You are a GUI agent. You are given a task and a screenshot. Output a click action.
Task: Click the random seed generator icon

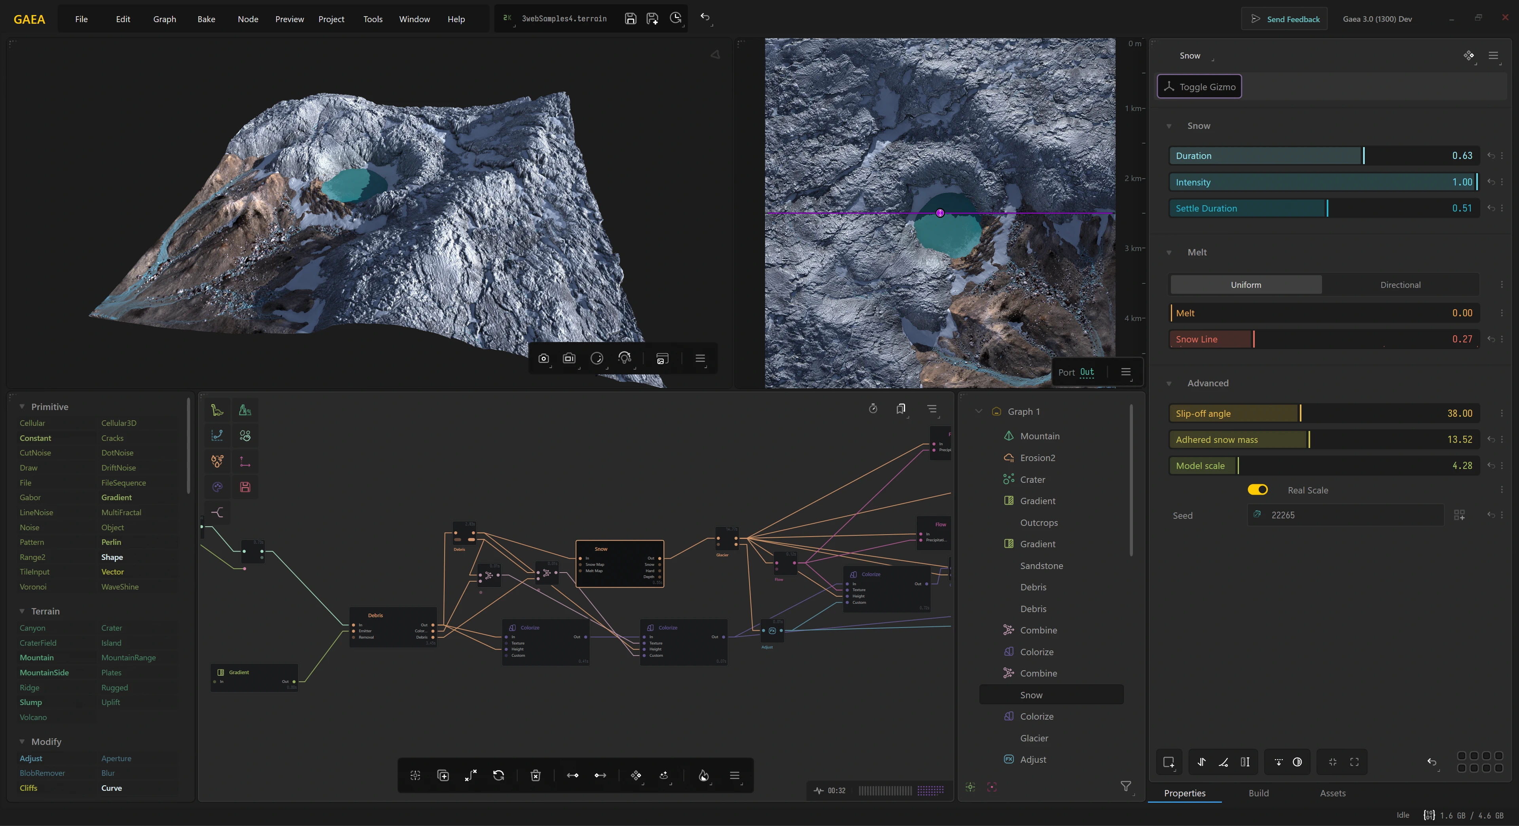[x=1459, y=515]
